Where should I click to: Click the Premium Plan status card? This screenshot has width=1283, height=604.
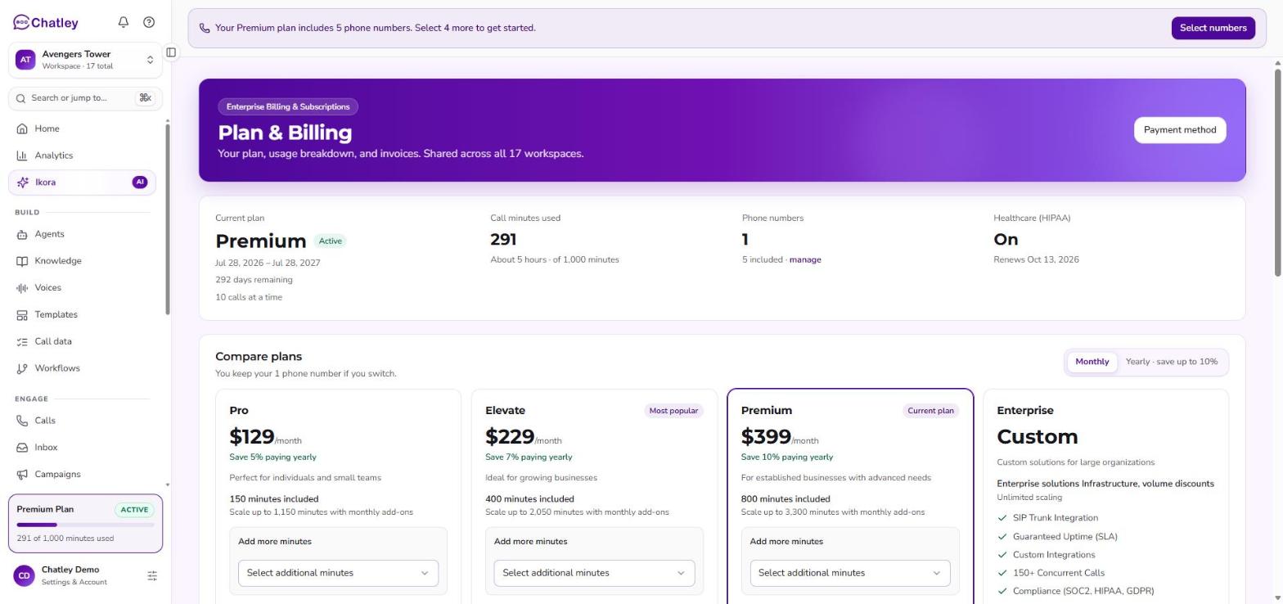(85, 524)
